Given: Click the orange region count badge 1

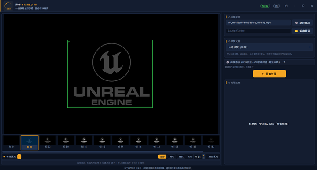Looking at the screenshot, I should [19, 156].
